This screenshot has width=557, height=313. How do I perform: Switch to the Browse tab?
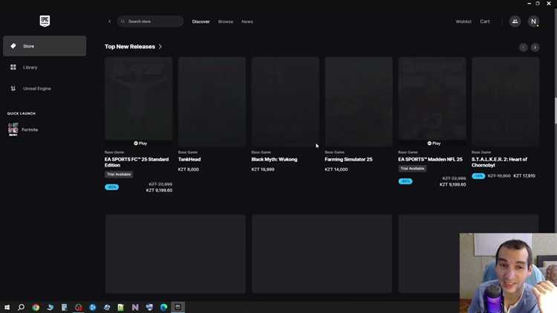[226, 22]
